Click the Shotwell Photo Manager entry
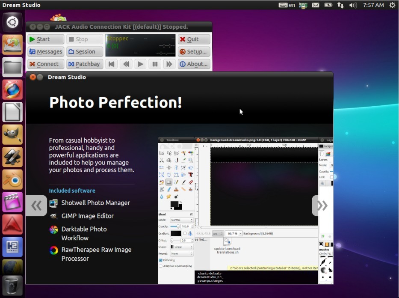The width and height of the screenshot is (399, 298). click(x=96, y=203)
